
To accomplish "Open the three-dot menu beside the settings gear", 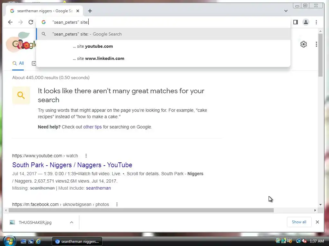I will pyautogui.click(x=316, y=44).
